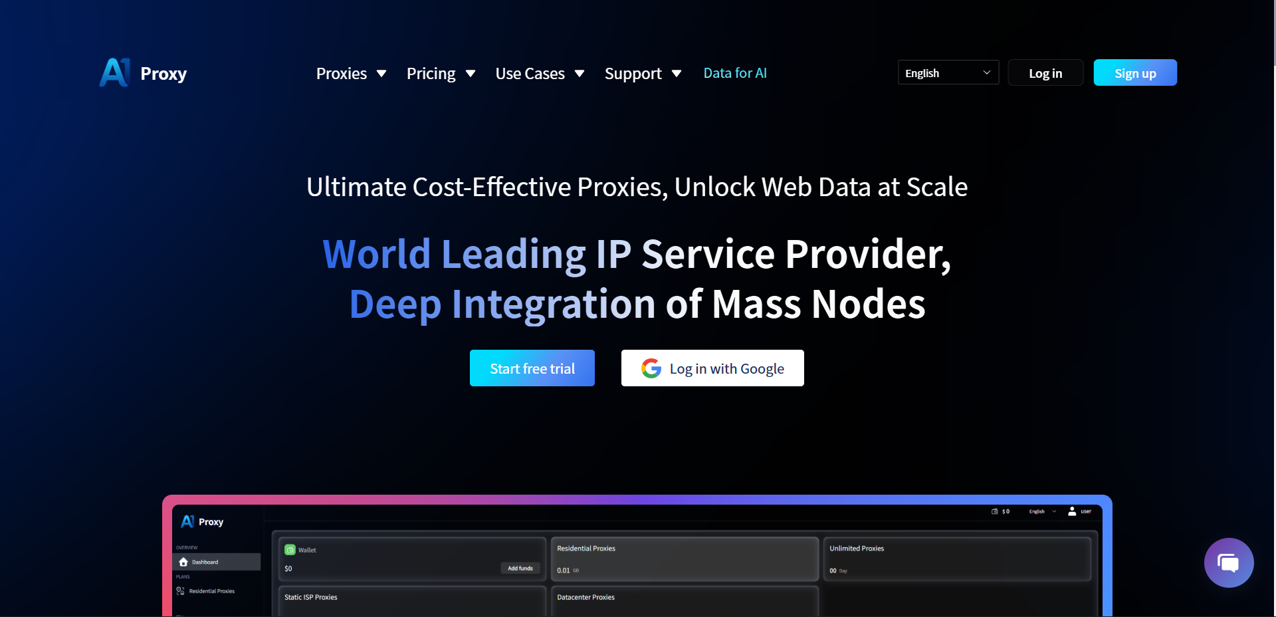The image size is (1276, 617).
Task: Expand the Use Cases menu
Action: (540, 73)
